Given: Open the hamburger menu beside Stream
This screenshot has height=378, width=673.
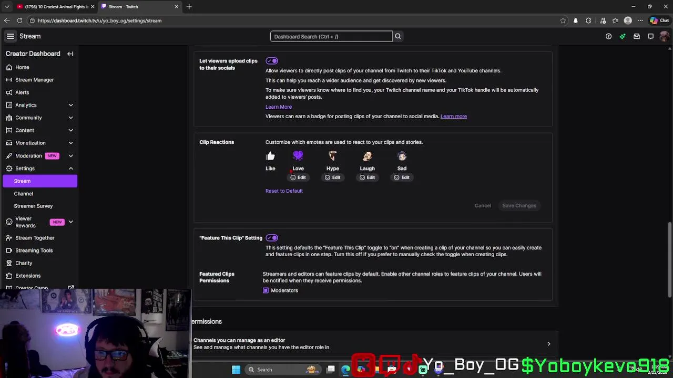Looking at the screenshot, I should point(11,36).
